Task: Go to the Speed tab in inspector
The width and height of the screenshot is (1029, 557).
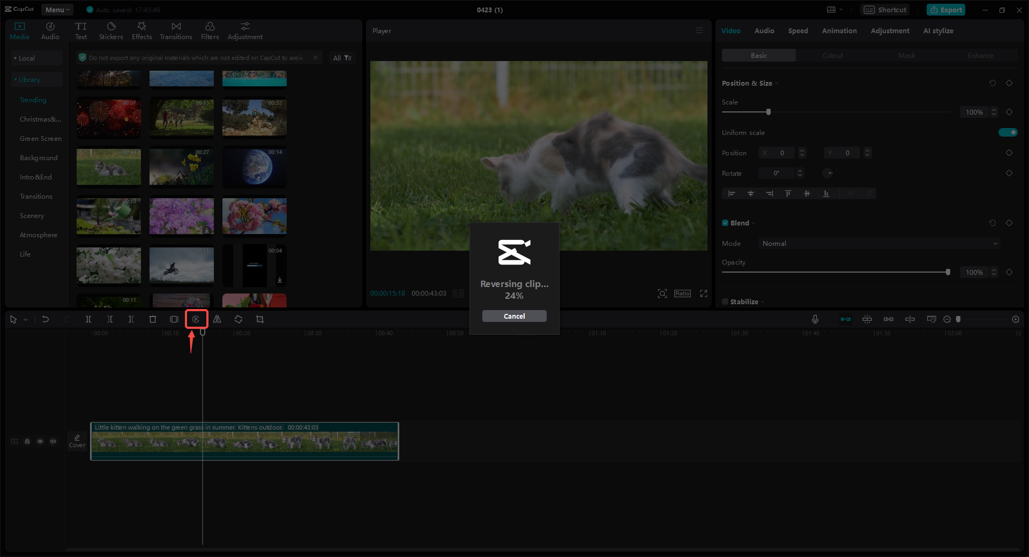Action: (798, 31)
